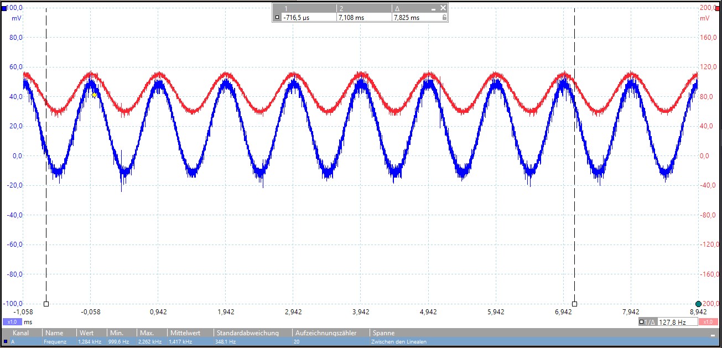Select the Frequenz measurement row
The height and width of the screenshot is (348, 722).
[360, 342]
